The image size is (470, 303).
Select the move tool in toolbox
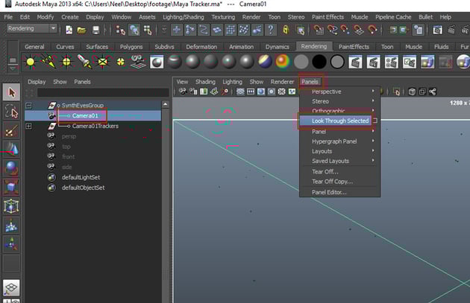[11, 149]
